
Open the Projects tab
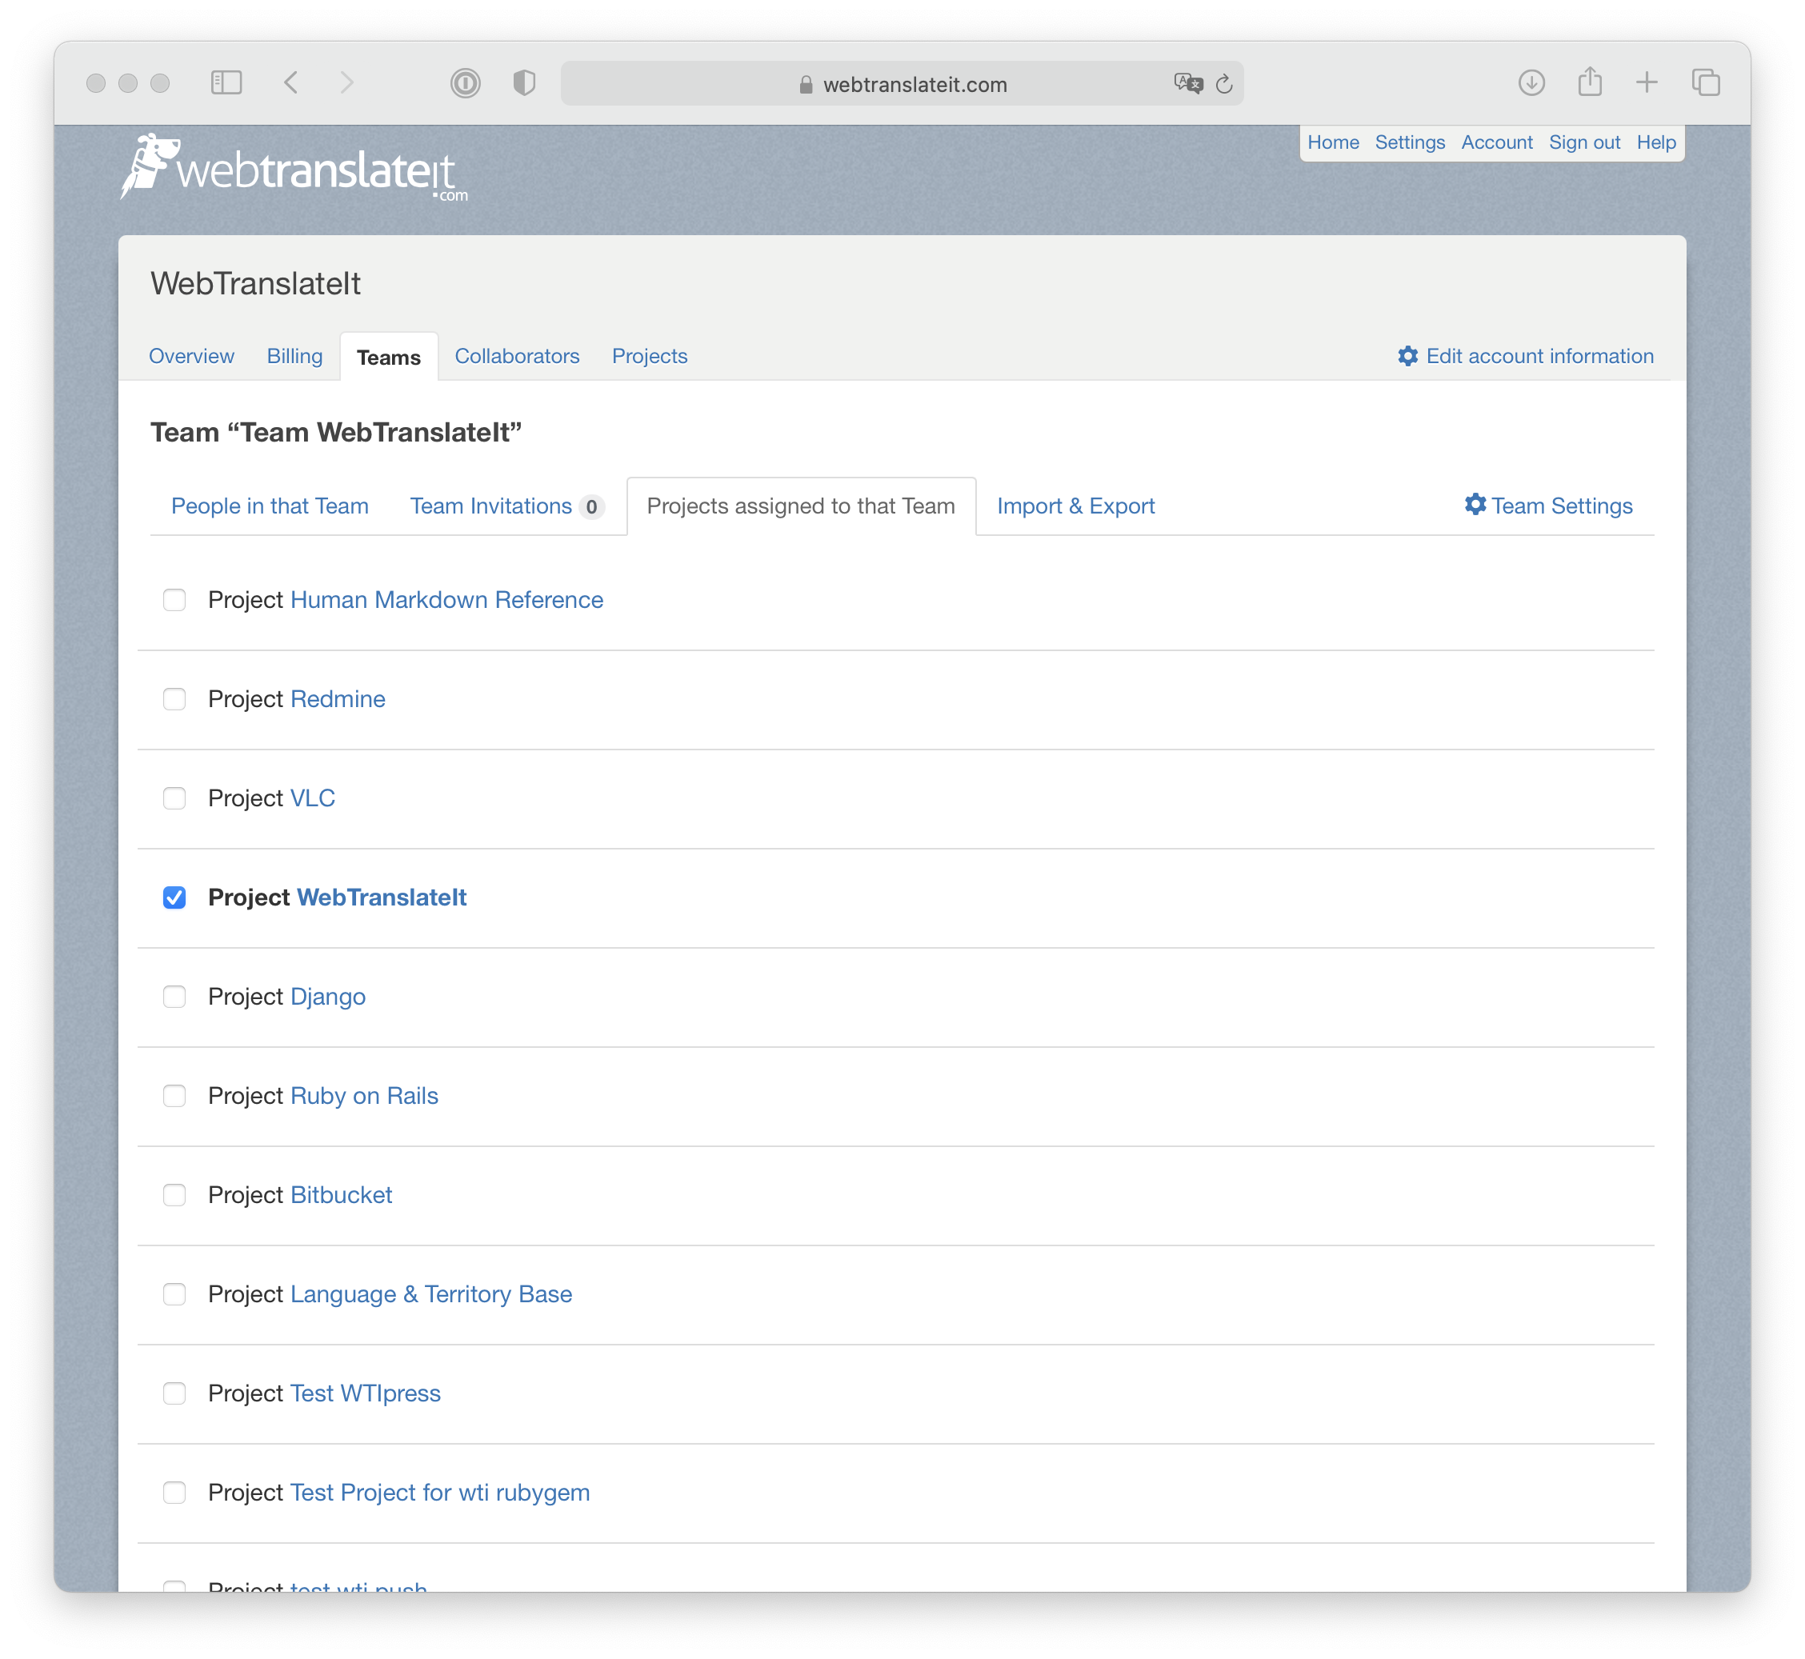pyautogui.click(x=649, y=357)
